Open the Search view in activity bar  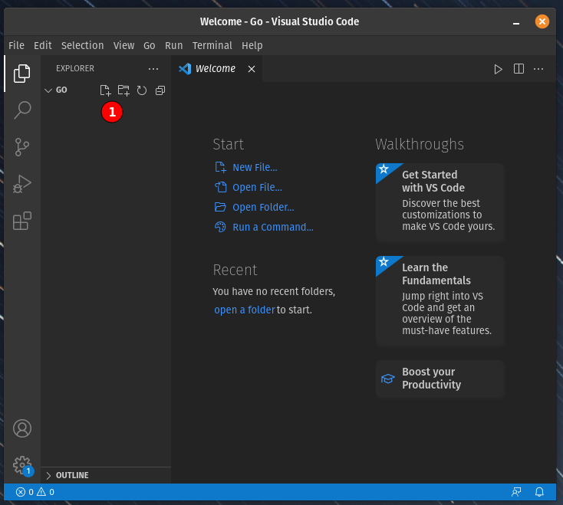(22, 110)
